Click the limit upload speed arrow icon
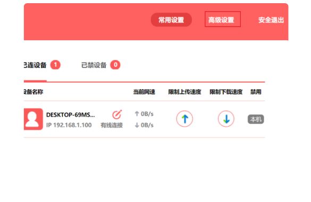This screenshot has height=202, width=311. pyautogui.click(x=184, y=119)
